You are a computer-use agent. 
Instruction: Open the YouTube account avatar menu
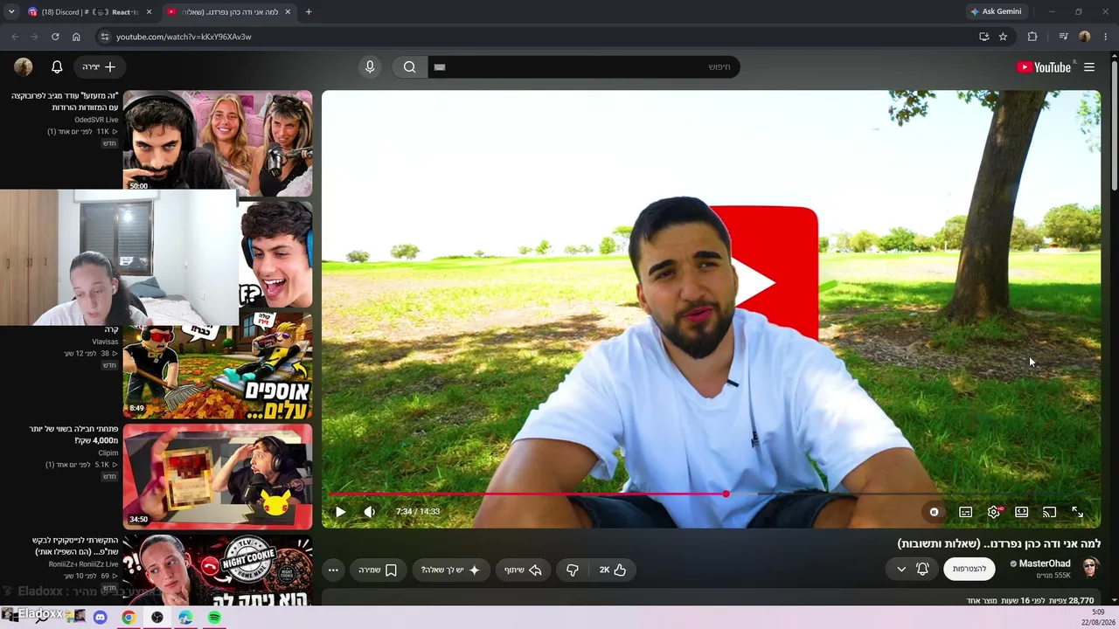[24, 67]
